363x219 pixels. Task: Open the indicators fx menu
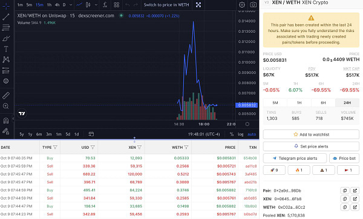[105, 5]
